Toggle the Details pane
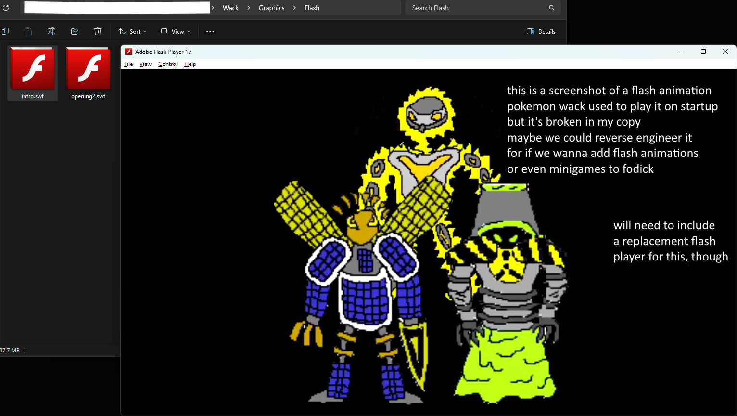The width and height of the screenshot is (737, 416). click(541, 31)
